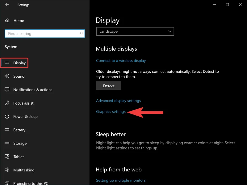This screenshot has height=185, width=247.
Task: Click the System section label
Action: point(11,47)
